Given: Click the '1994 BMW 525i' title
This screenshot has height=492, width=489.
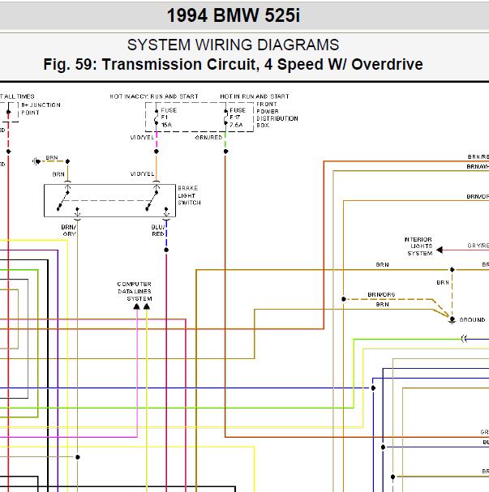Looking at the screenshot, I should click(234, 15).
